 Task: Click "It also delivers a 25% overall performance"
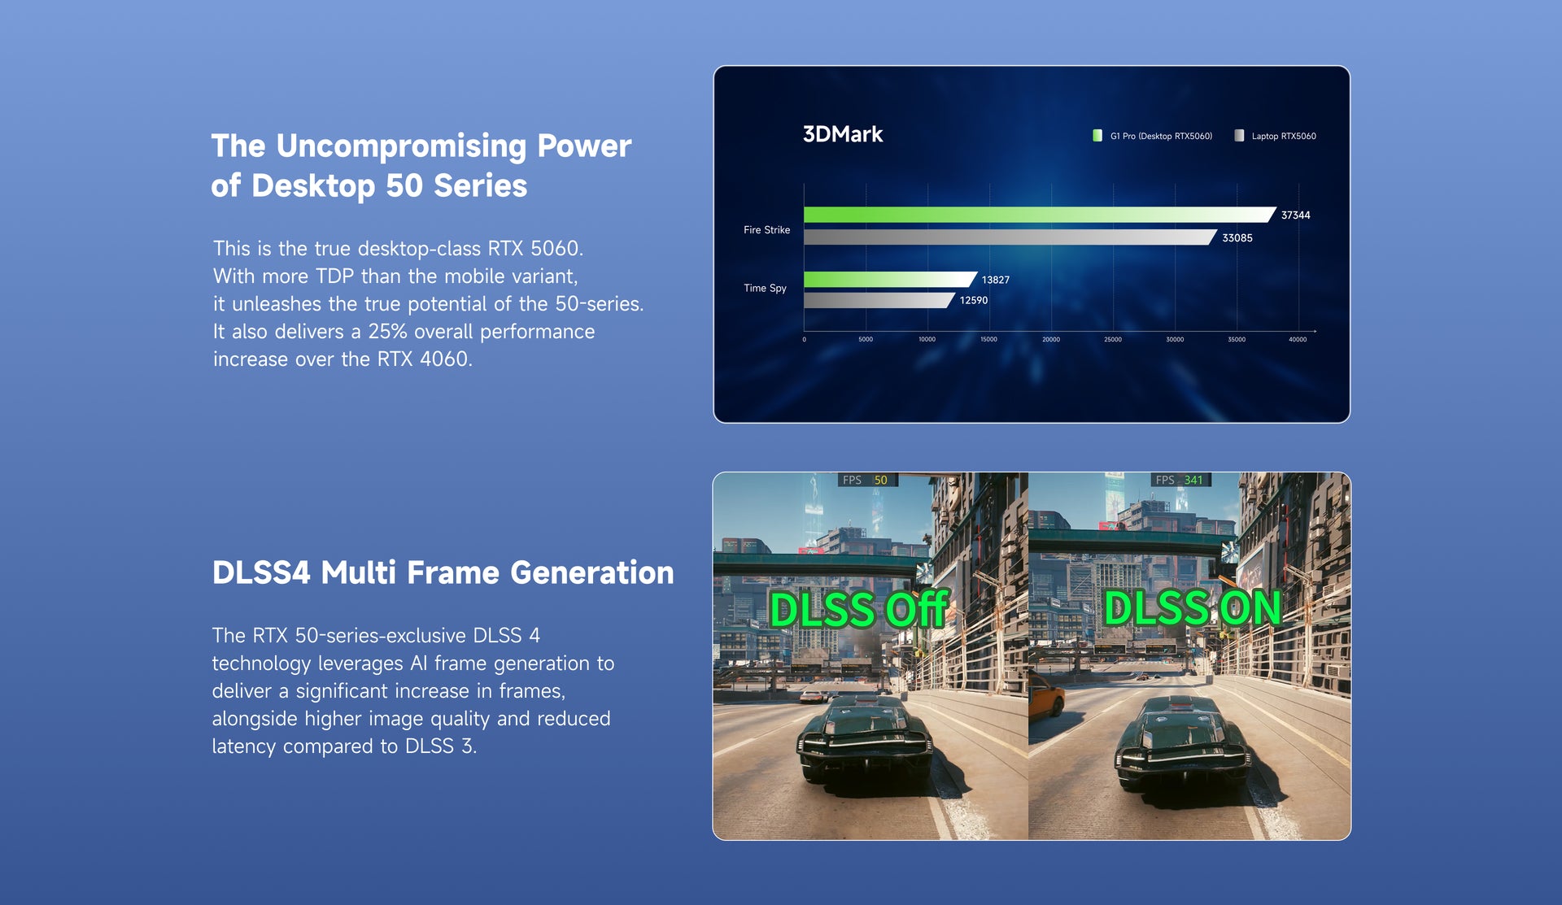click(404, 332)
